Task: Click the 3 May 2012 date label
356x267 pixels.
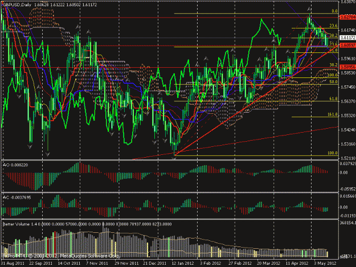Action: point(325,264)
